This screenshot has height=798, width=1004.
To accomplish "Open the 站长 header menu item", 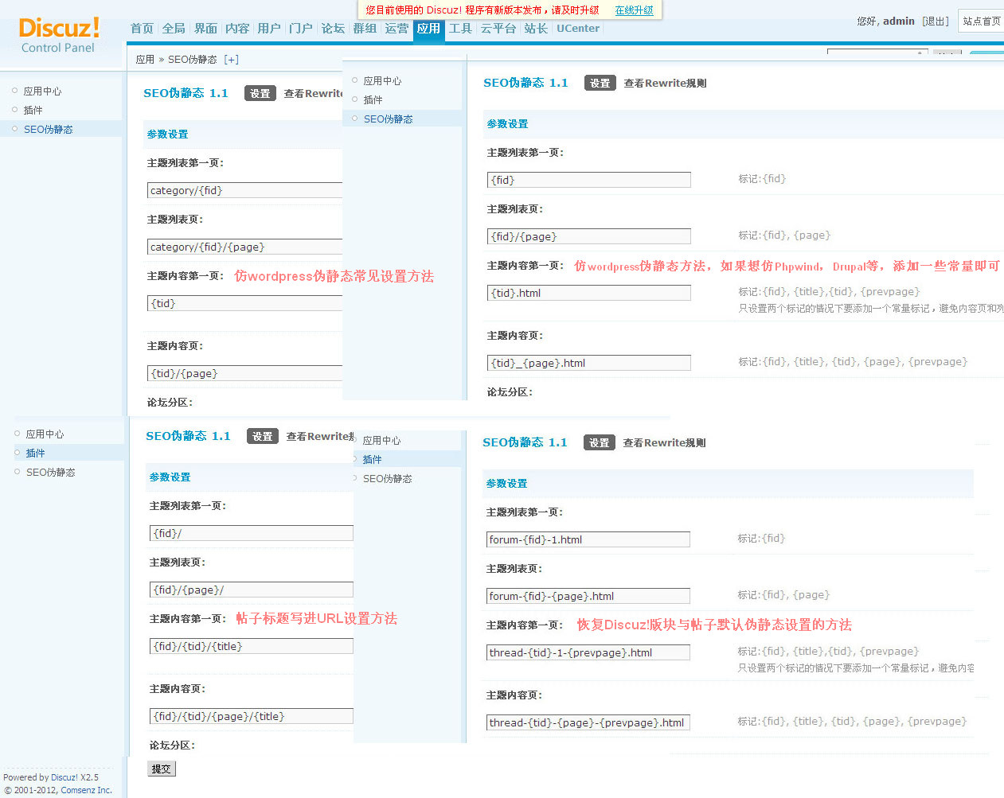I will coord(536,29).
